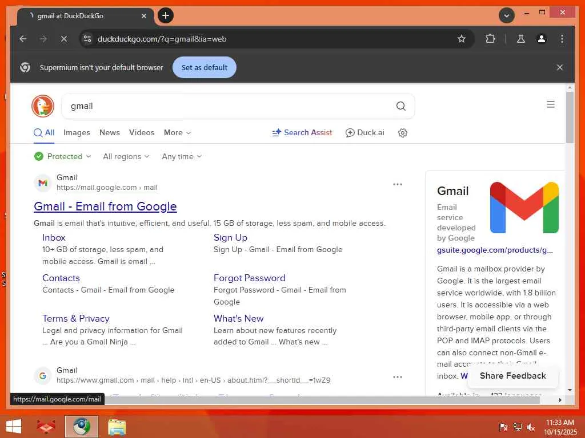
Task: Open the Terms & Privacy sitelink
Action: (x=76, y=318)
